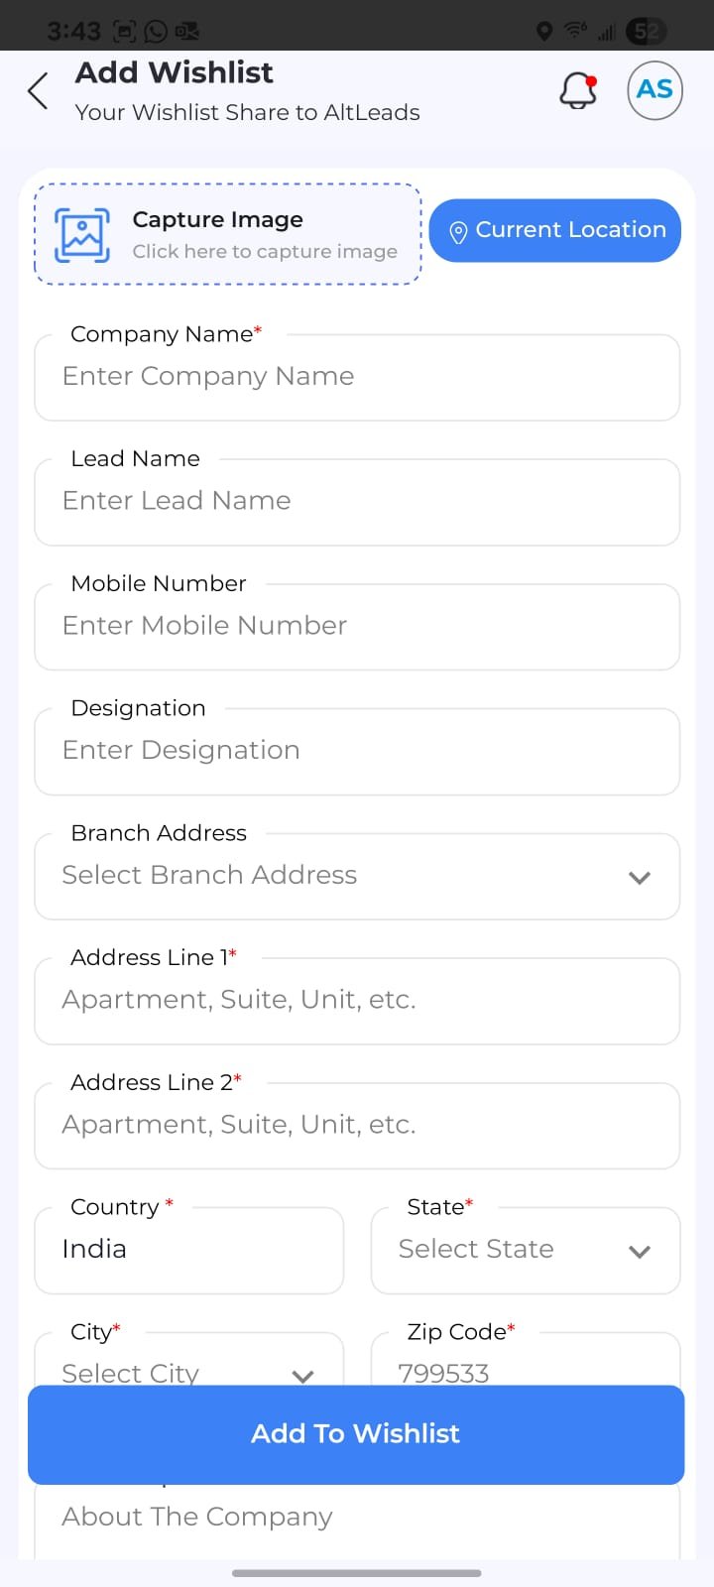The height and width of the screenshot is (1587, 714).
Task: Click the Add To Wishlist button
Action: coord(356,1433)
